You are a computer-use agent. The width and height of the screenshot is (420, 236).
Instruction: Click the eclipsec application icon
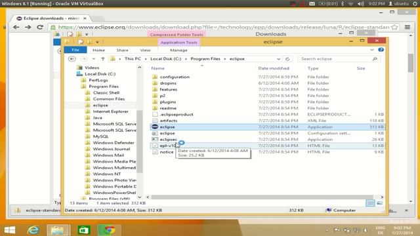(155, 140)
